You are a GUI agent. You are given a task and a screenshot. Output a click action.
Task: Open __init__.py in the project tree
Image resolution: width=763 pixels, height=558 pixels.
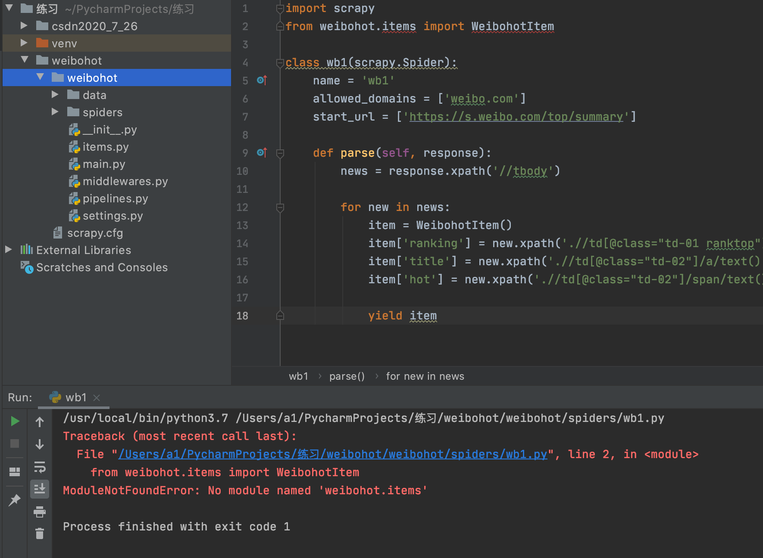tap(109, 130)
